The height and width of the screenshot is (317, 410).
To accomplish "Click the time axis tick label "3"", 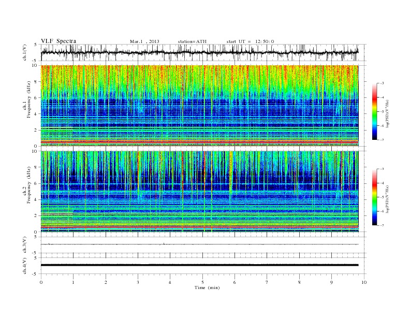I will coord(138,282).
